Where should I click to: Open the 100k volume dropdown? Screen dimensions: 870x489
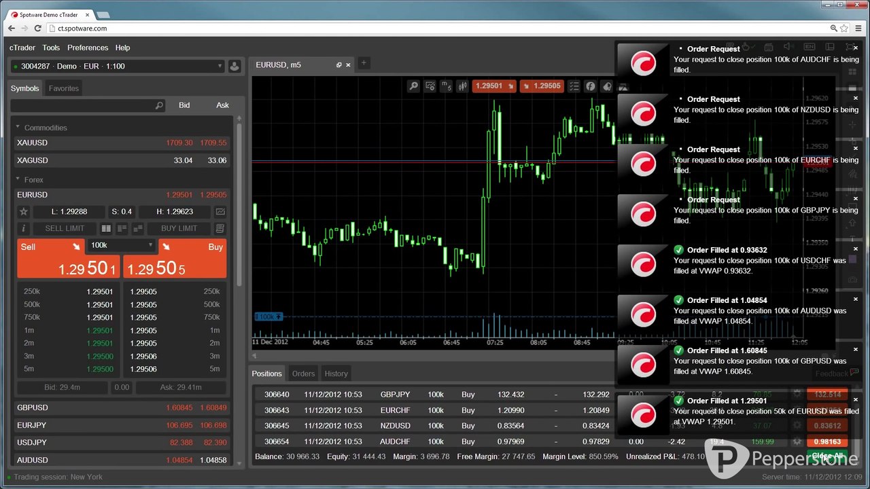point(121,245)
